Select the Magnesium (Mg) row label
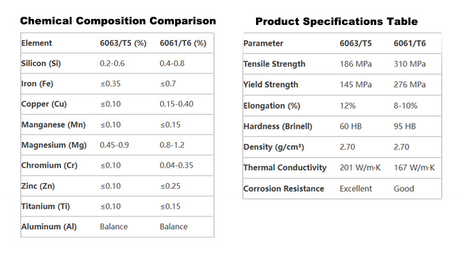The height and width of the screenshot is (256, 462). 53,145
